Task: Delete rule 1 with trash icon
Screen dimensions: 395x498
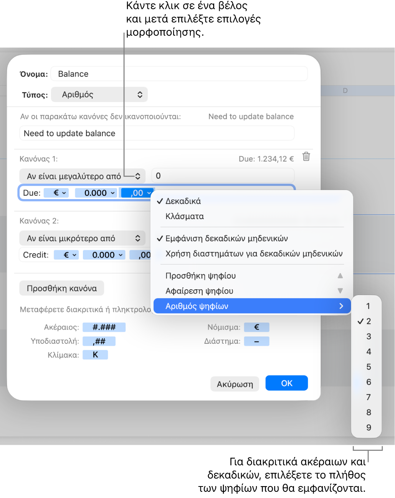Action: click(x=306, y=157)
